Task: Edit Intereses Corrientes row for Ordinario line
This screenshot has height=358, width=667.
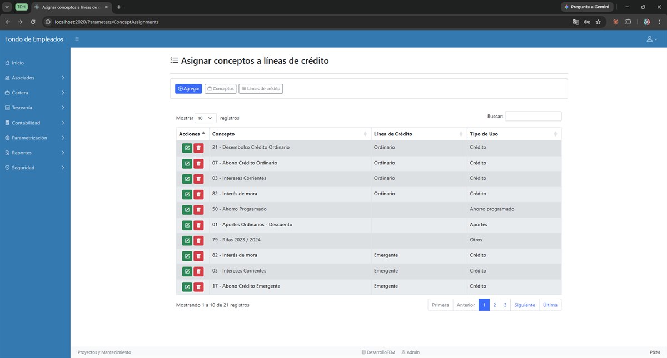Action: coord(187,179)
